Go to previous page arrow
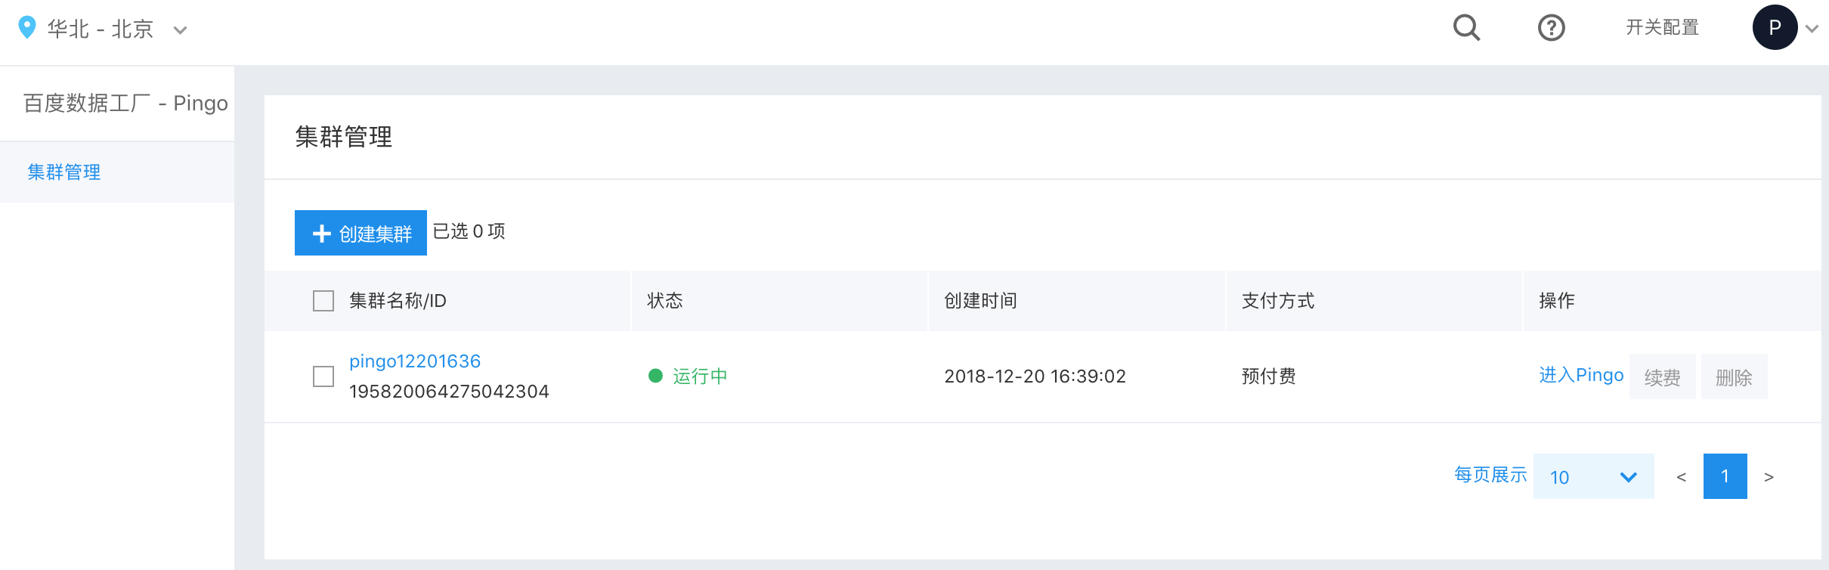Viewport: 1829px width, 570px height. click(x=1681, y=477)
